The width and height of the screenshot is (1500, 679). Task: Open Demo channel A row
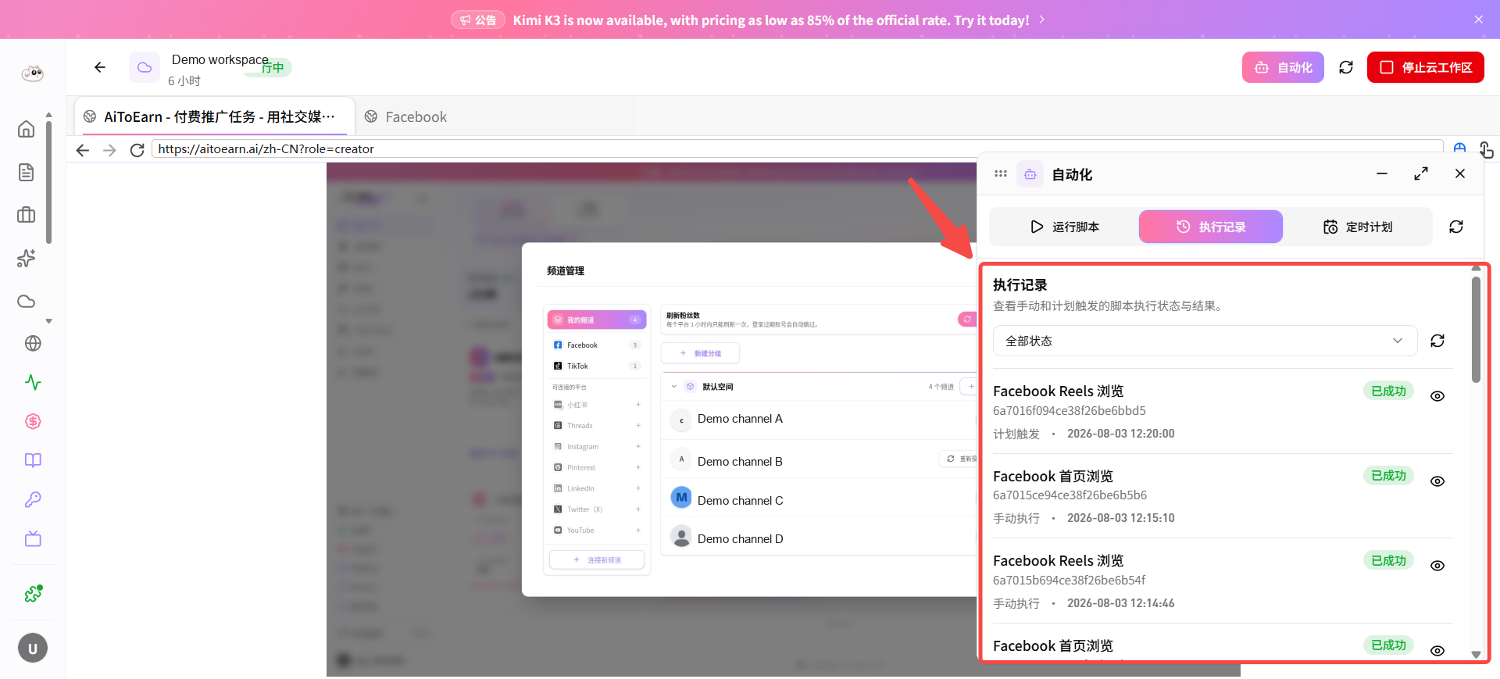(820, 420)
